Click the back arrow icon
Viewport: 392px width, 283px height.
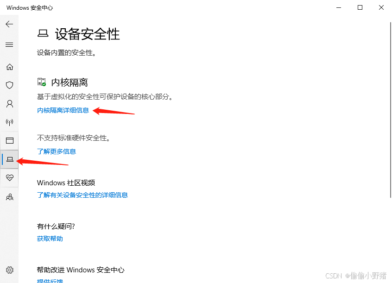pos(10,24)
